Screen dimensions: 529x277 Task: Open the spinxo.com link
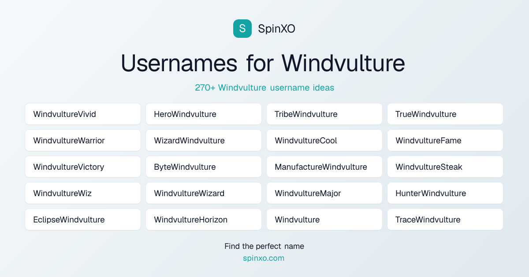click(x=264, y=258)
